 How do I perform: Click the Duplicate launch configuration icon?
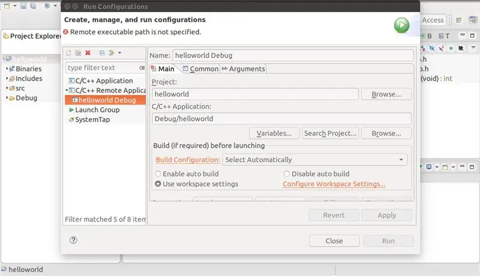pos(78,53)
